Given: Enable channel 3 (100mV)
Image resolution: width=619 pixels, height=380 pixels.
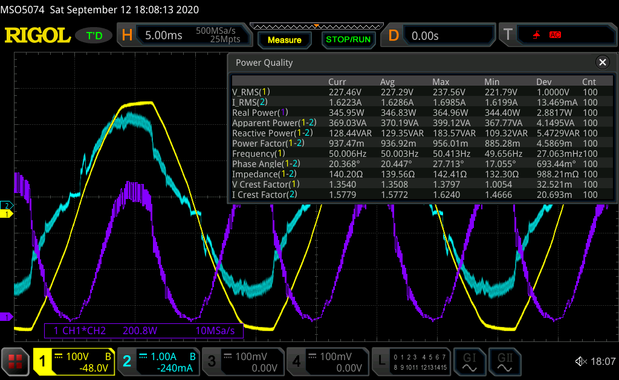Looking at the screenshot, I should click(242, 362).
